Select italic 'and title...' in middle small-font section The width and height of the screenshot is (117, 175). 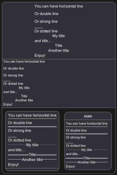[10, 92]
